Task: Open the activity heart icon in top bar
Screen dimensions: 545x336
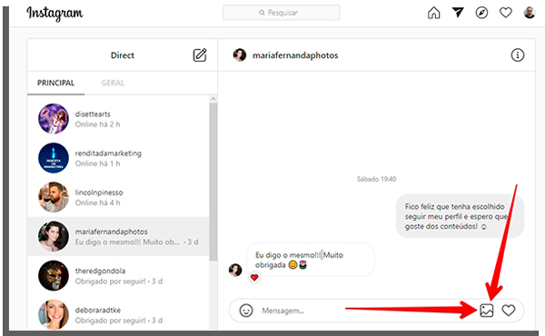Action: (x=505, y=13)
